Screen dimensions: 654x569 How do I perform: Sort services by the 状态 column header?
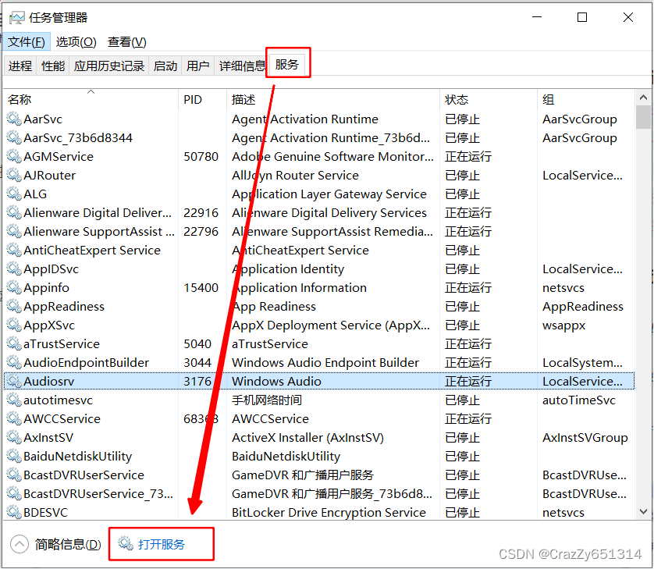click(x=488, y=99)
